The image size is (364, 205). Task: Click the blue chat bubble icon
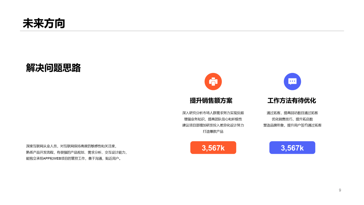coord(292,81)
